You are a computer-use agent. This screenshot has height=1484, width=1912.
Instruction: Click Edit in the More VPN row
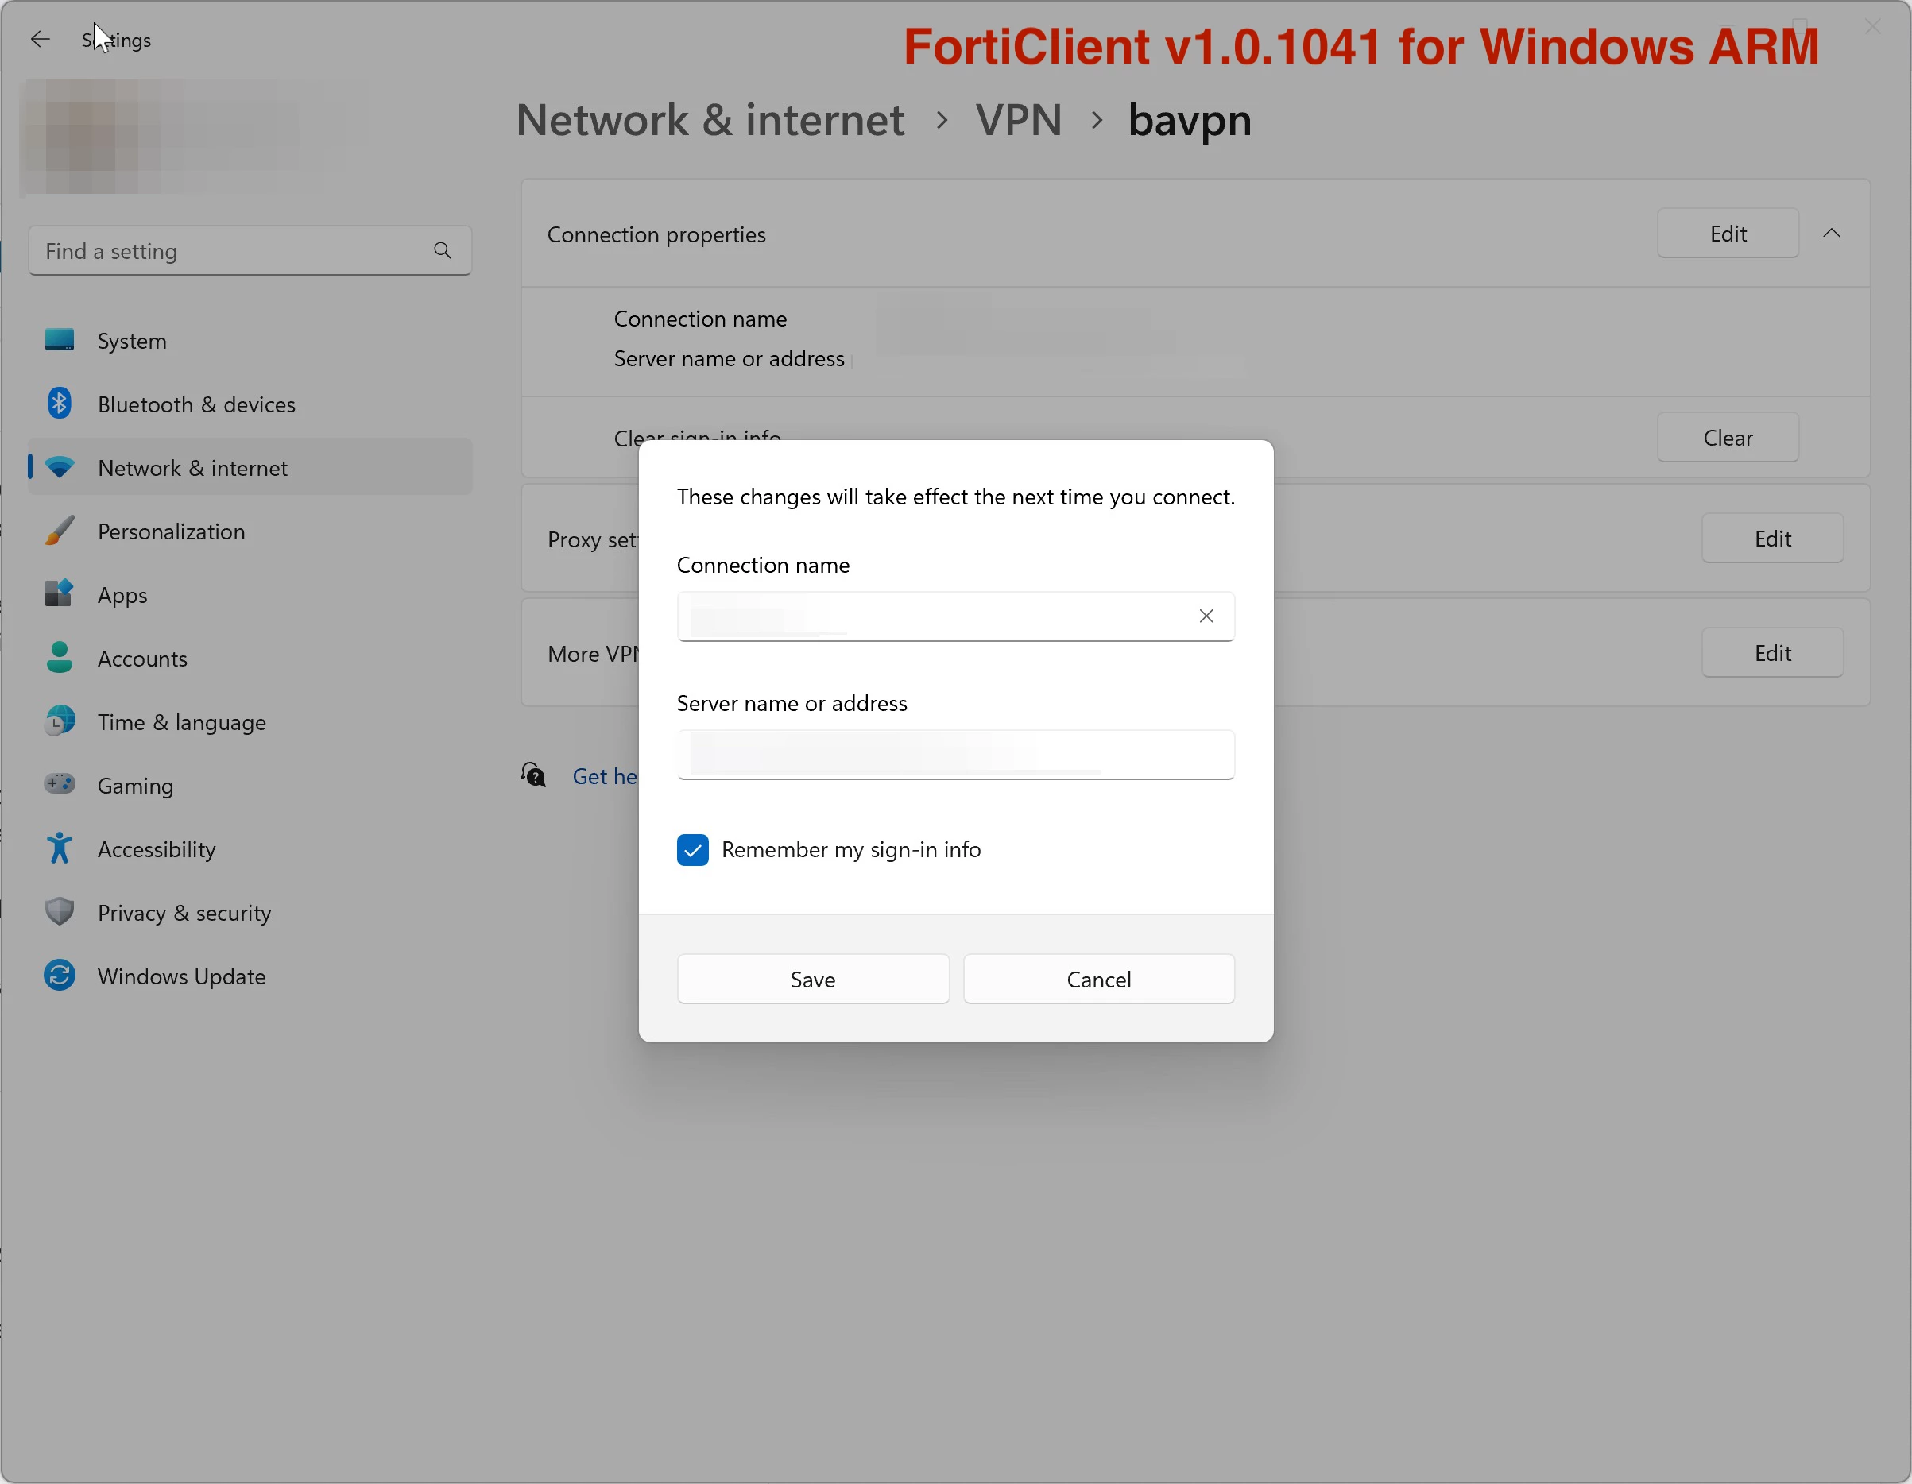pyautogui.click(x=1773, y=653)
